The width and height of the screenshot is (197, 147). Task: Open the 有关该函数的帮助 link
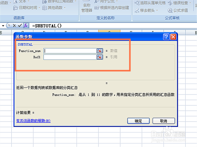pos(33,121)
